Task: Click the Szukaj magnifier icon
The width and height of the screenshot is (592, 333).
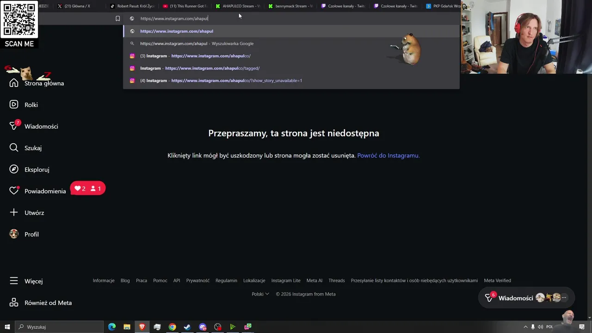Action: click(x=14, y=148)
